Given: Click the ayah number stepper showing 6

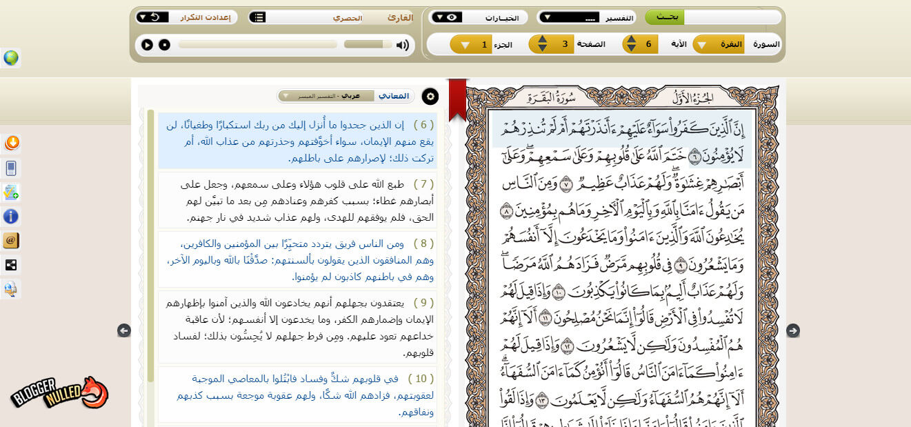Looking at the screenshot, I should [639, 44].
